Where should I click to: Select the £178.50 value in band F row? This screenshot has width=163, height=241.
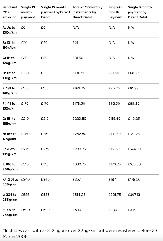pyautogui.click(x=79, y=104)
